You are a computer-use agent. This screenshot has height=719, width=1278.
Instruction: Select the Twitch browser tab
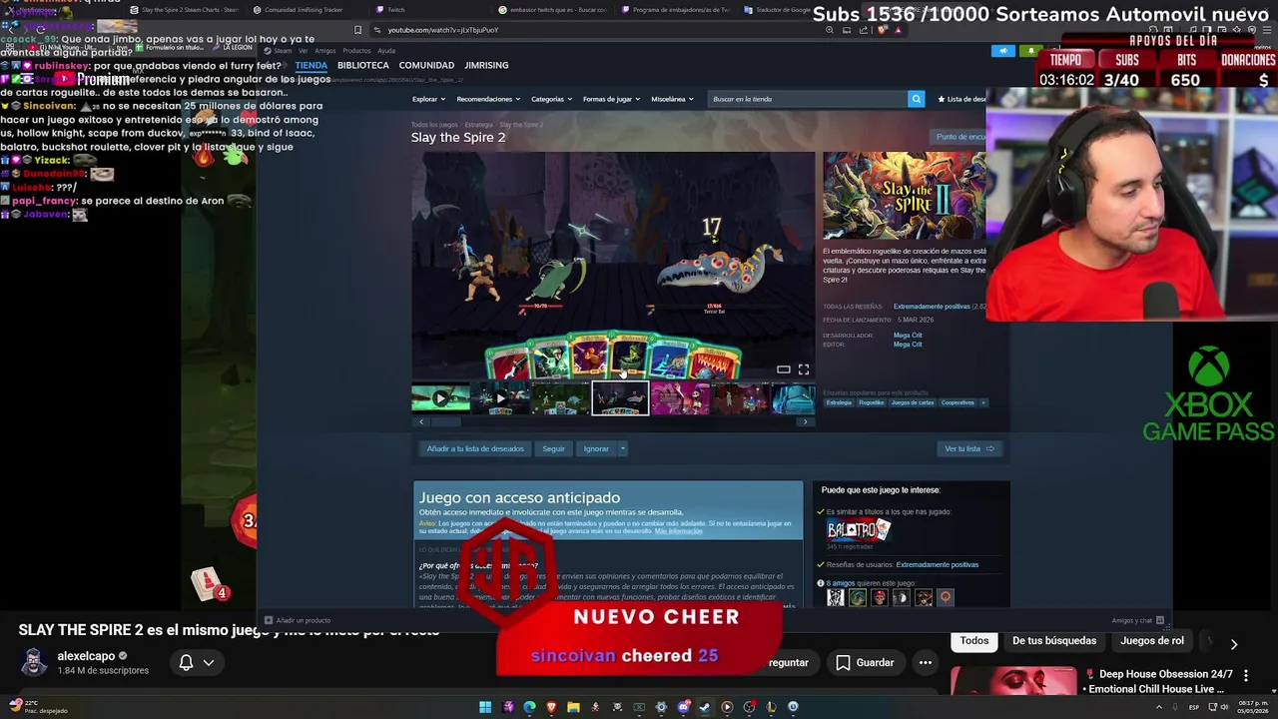click(x=395, y=10)
